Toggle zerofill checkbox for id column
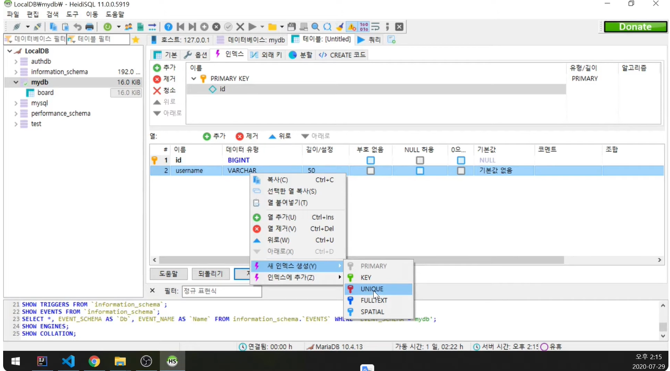The width and height of the screenshot is (670, 371). pos(461,160)
